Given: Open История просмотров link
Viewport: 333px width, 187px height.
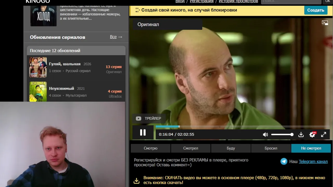Looking at the screenshot, I should coord(238,1).
